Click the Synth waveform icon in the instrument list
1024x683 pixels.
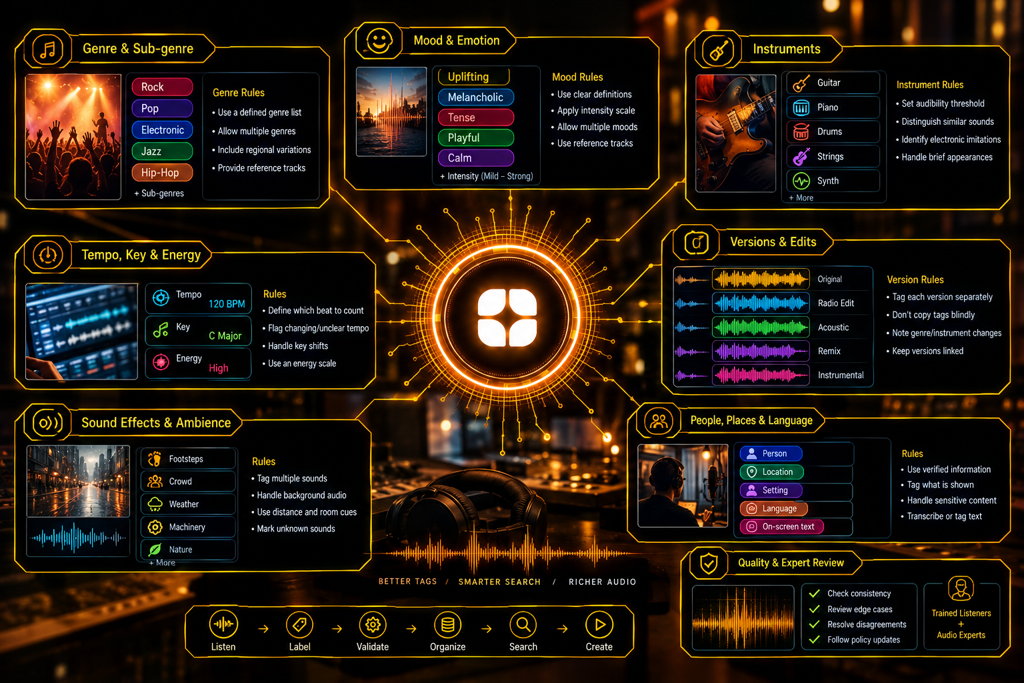(801, 181)
